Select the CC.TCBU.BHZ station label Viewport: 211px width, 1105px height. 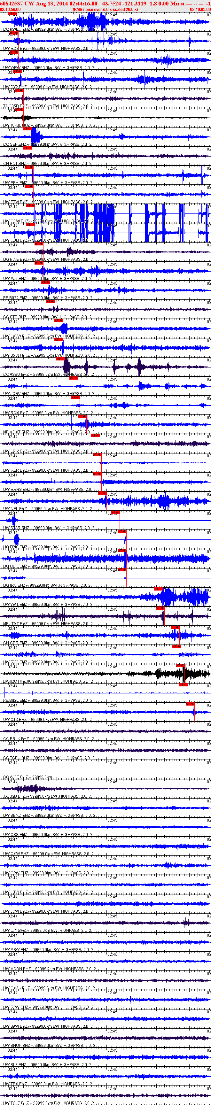point(49,758)
